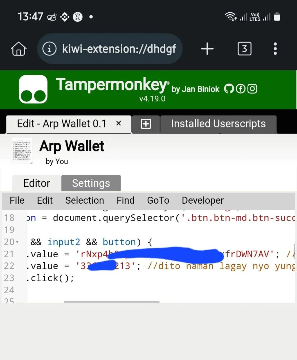The height and width of the screenshot is (360, 297).
Task: Open the browser three-dot menu
Action: tap(275, 49)
